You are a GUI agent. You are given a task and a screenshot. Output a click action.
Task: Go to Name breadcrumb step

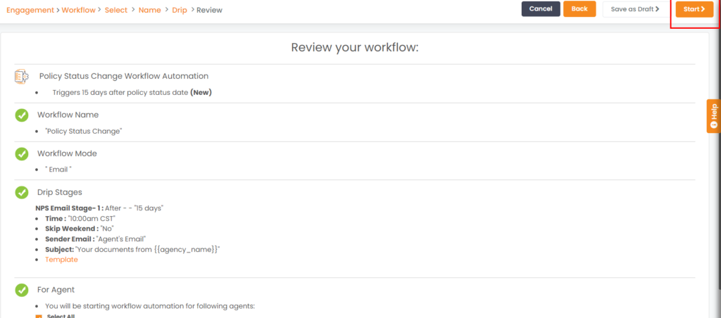pyautogui.click(x=149, y=10)
